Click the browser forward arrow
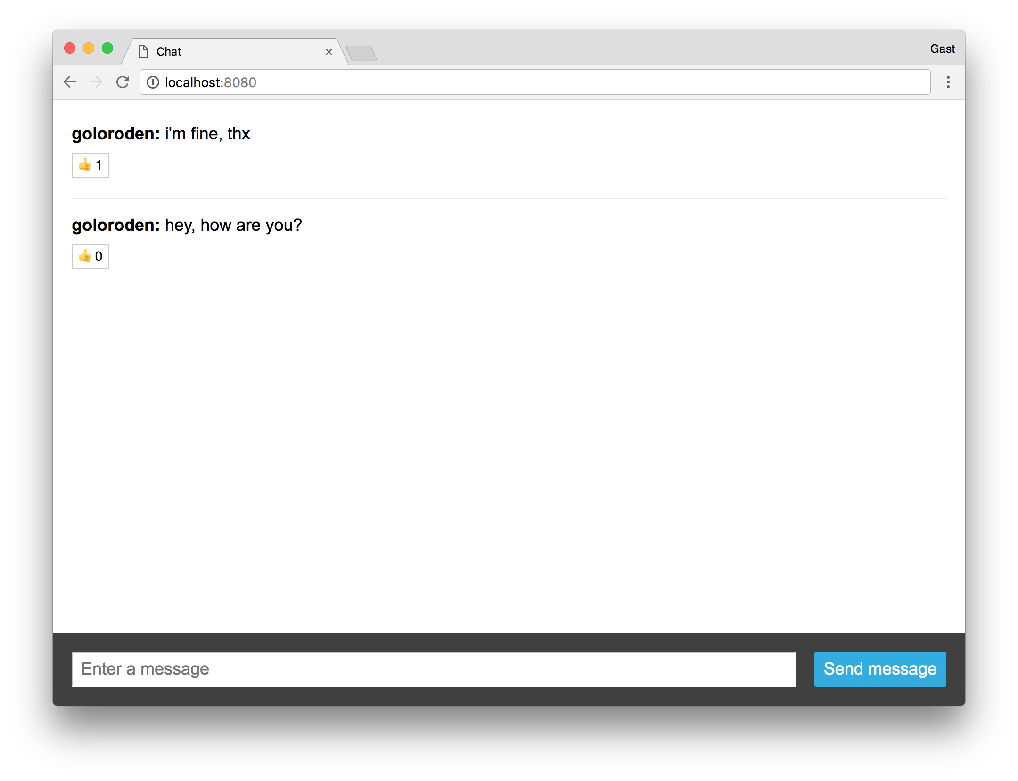1018x781 pixels. [96, 82]
